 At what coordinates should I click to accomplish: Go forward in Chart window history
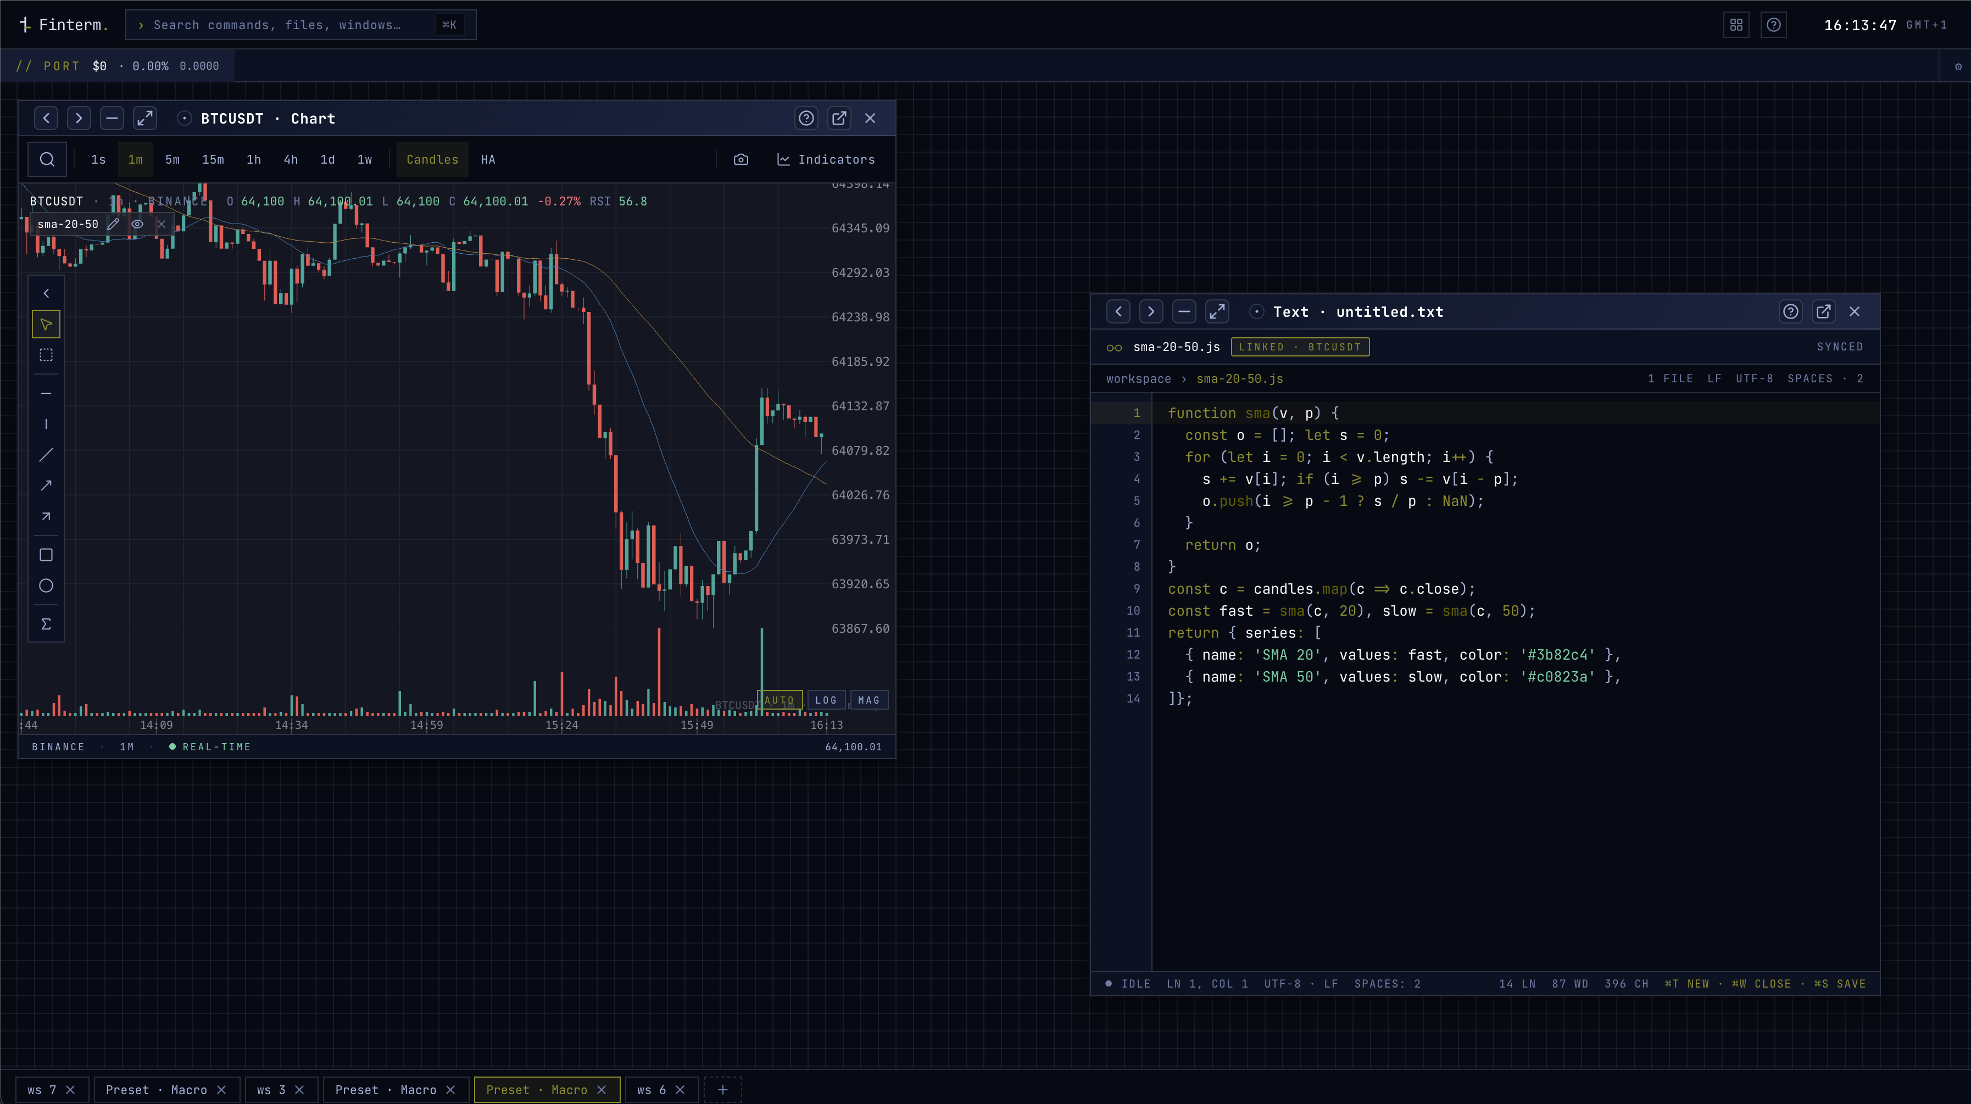(x=79, y=118)
